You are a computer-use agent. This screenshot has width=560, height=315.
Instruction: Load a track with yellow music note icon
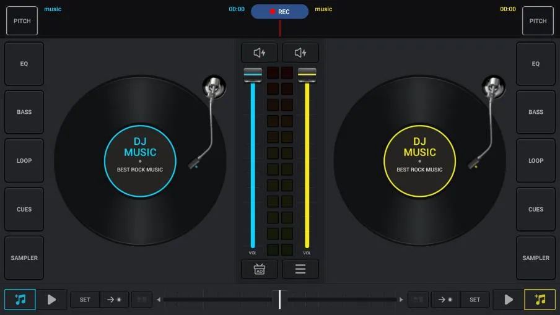click(540, 300)
